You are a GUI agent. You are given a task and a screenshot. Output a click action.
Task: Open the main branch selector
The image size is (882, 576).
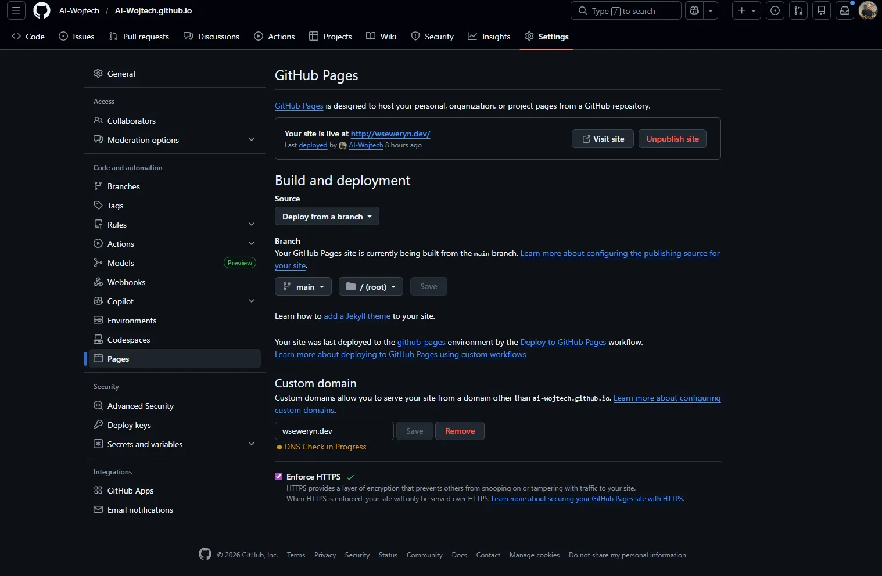pyautogui.click(x=303, y=286)
